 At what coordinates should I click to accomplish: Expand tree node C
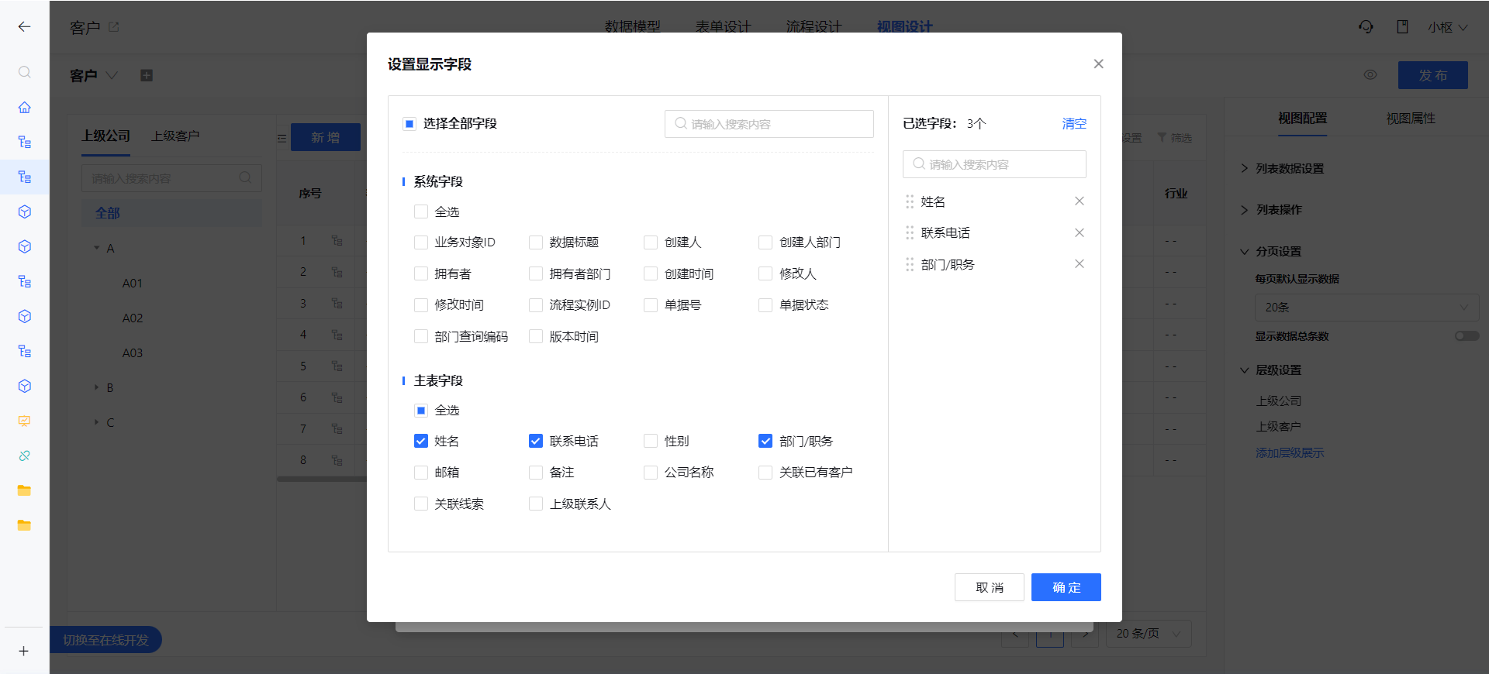(97, 422)
